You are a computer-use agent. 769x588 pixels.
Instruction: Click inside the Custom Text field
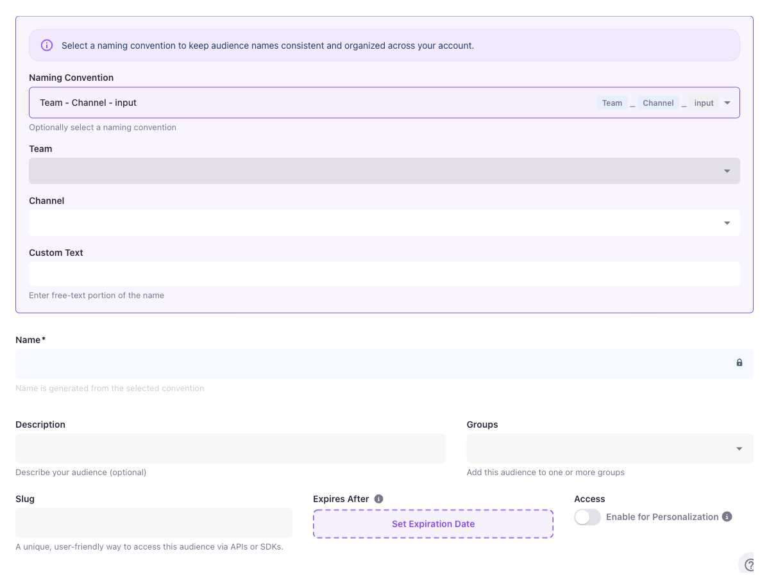(384, 274)
